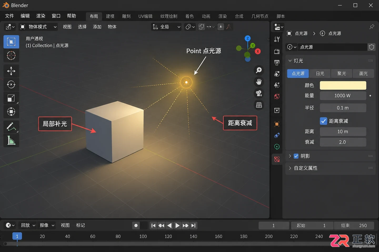
Task: Collapse the 灯光 panel
Action: click(290, 61)
